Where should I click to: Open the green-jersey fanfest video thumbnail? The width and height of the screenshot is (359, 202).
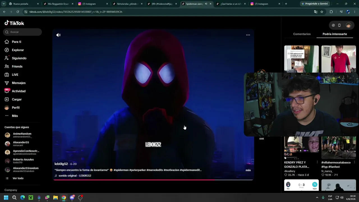(339, 148)
